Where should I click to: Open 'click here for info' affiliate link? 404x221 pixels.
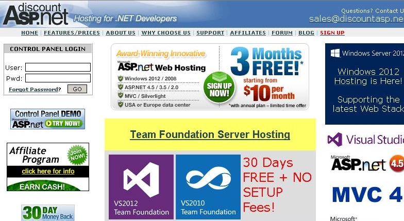pos(48,171)
